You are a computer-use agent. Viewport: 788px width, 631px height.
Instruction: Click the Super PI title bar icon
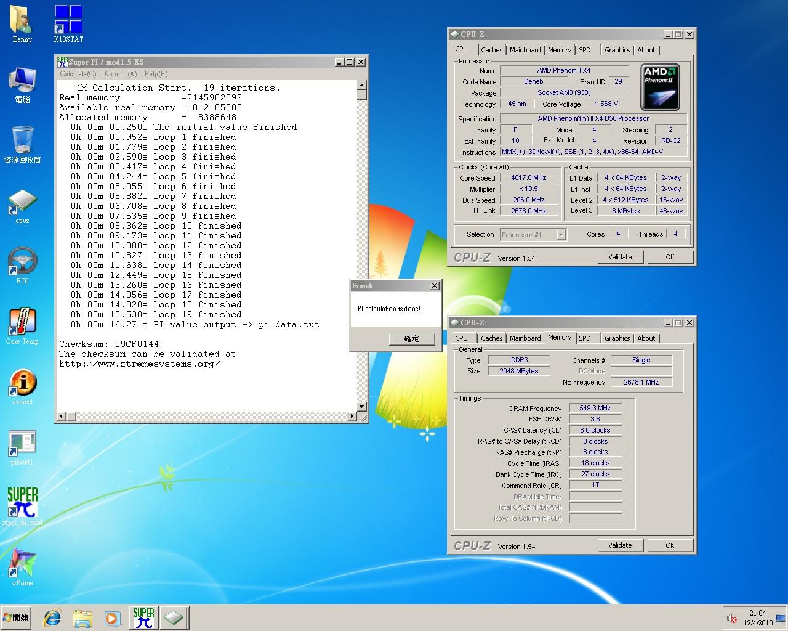(x=62, y=62)
